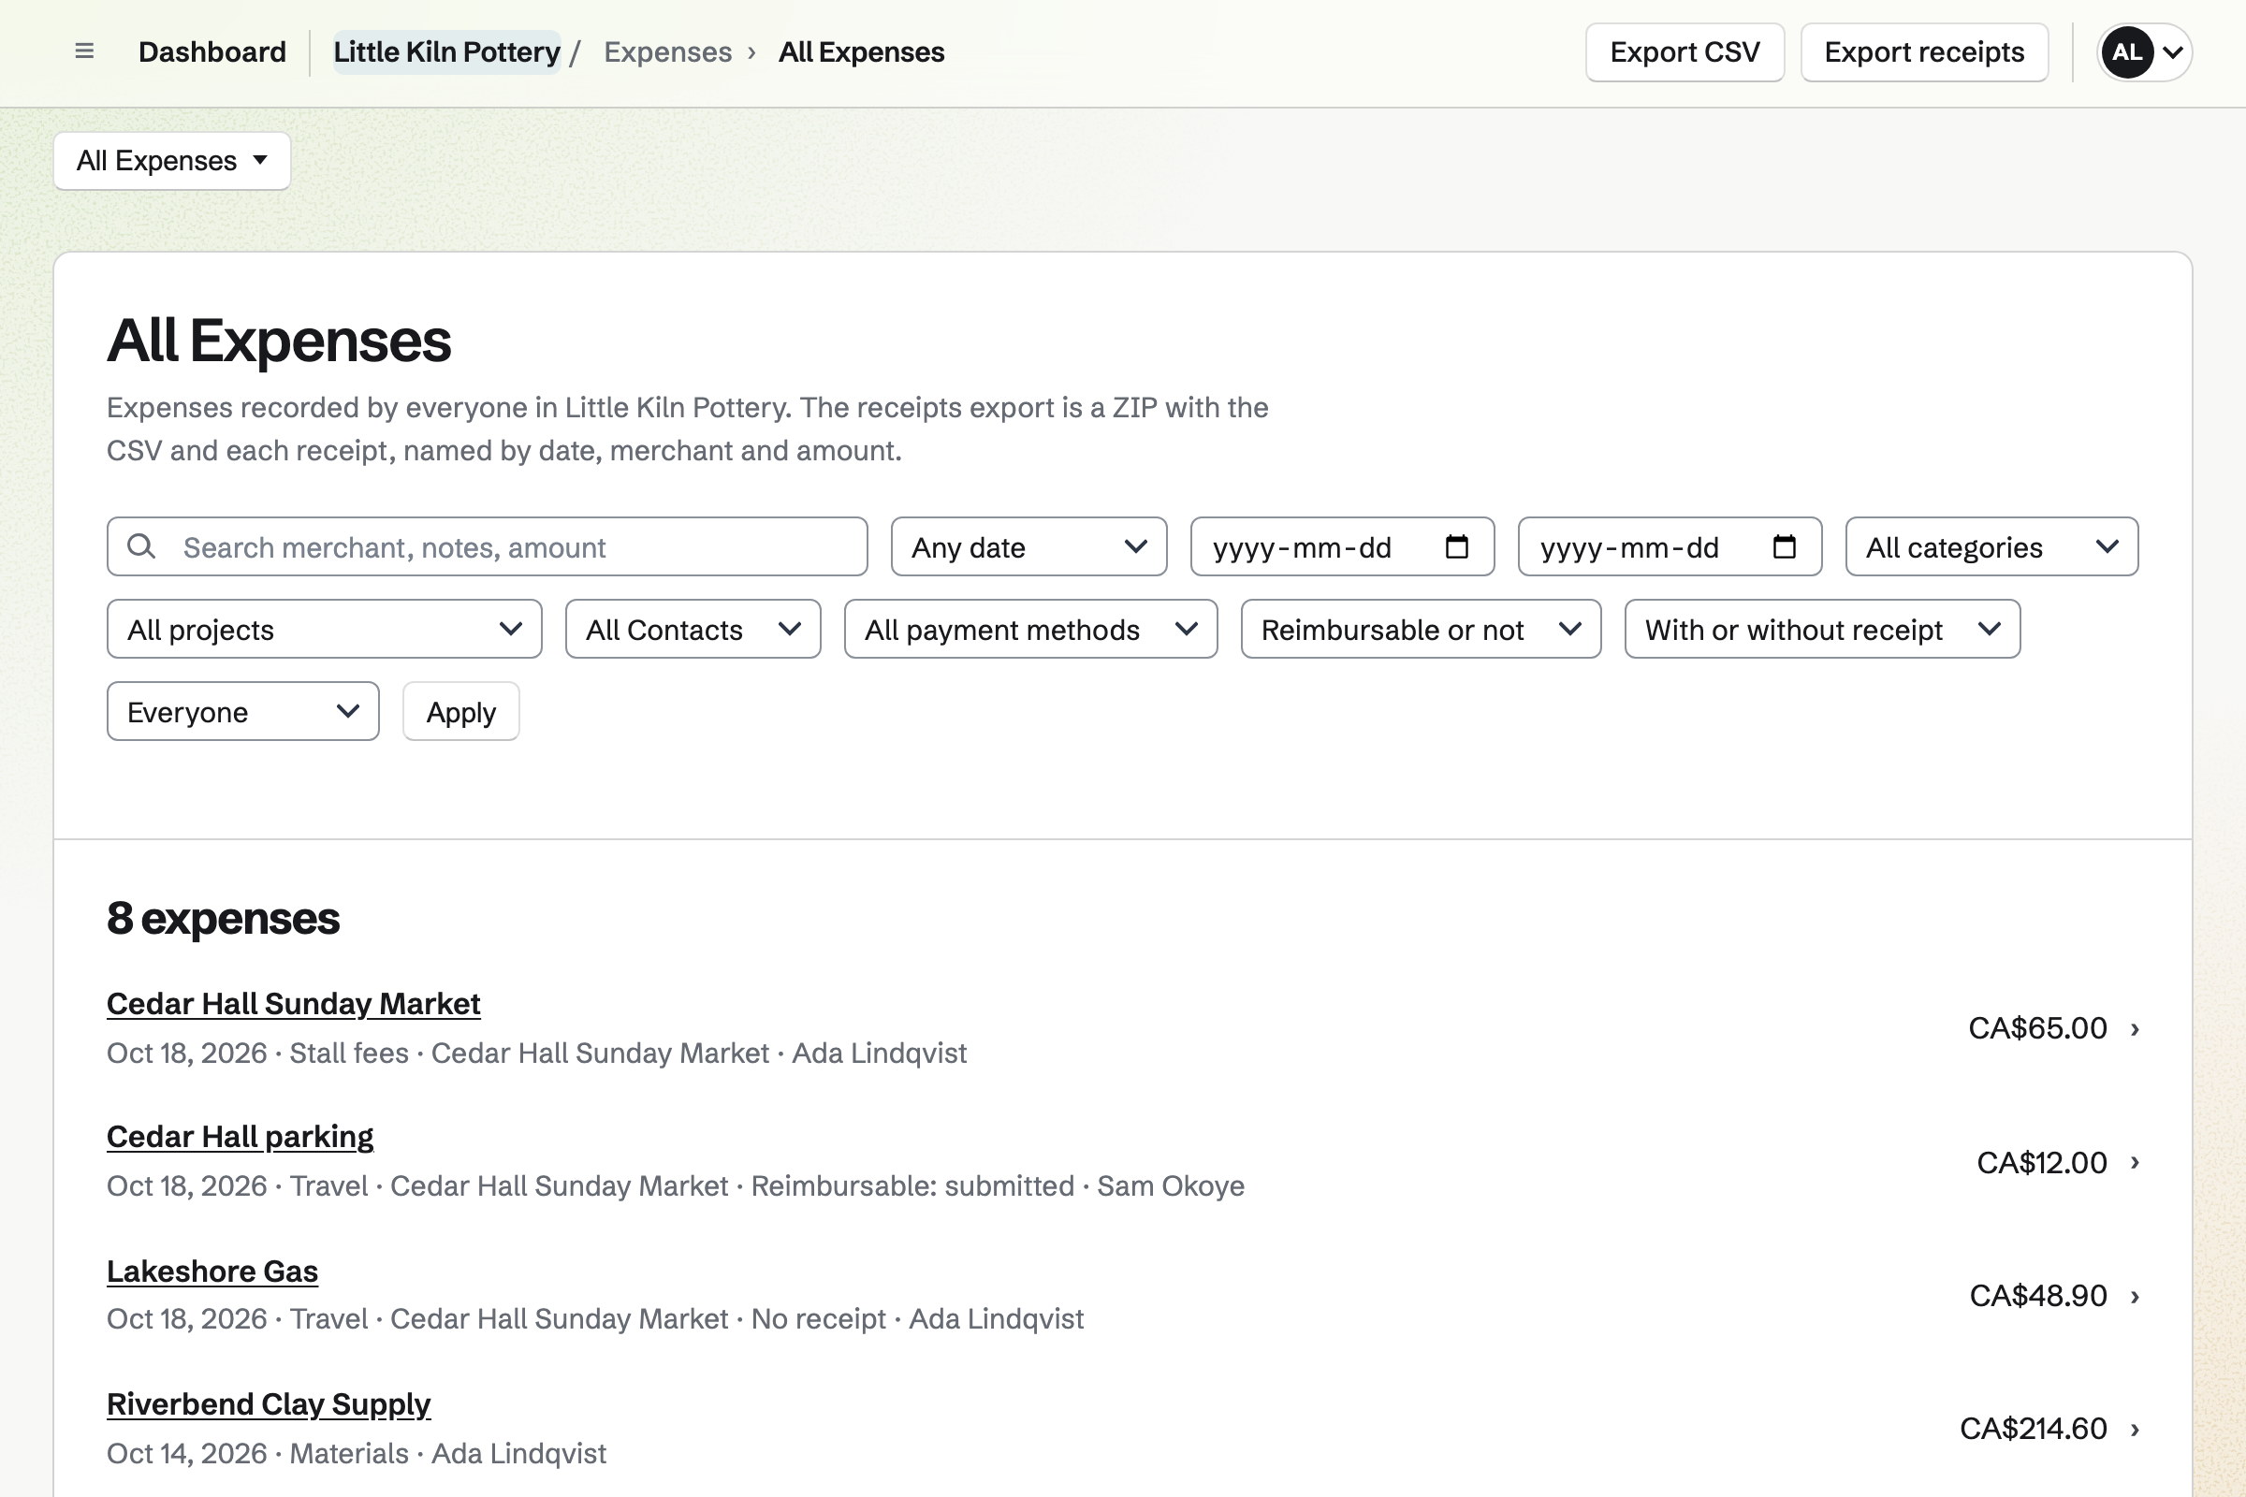This screenshot has width=2246, height=1497.
Task: Apply the selected filters
Action: (461, 711)
